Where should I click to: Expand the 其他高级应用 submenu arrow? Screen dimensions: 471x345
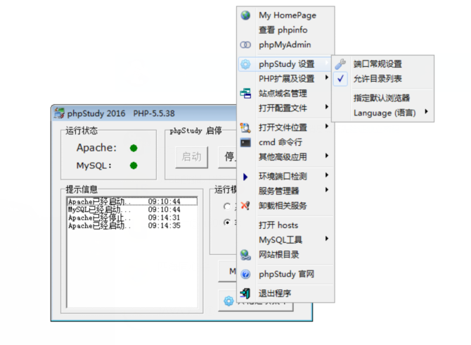click(327, 156)
